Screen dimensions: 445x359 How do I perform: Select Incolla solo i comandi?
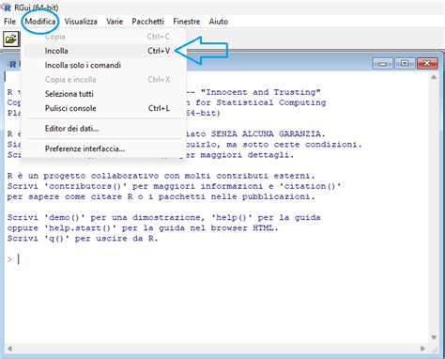click(x=103, y=65)
